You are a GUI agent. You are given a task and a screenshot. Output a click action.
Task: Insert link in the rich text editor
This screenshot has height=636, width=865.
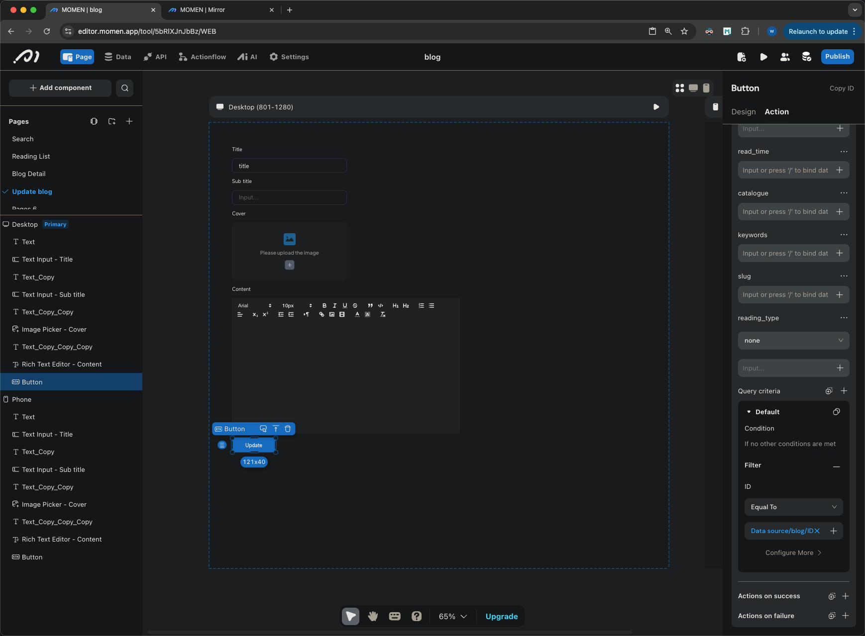click(x=322, y=314)
